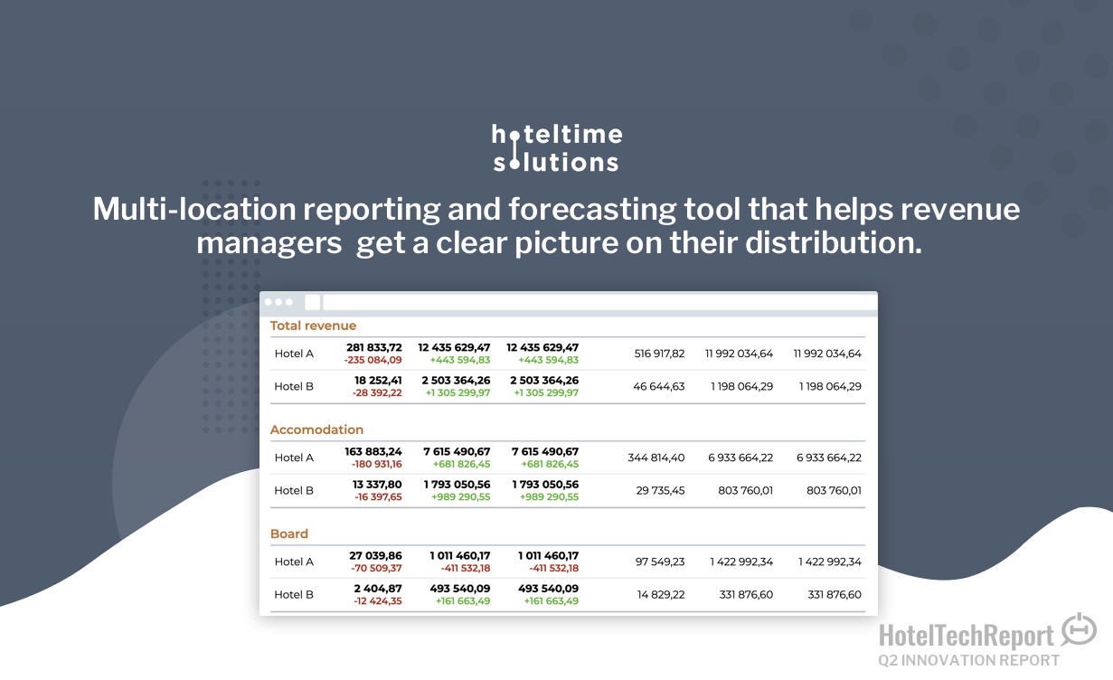This screenshot has height=680, width=1113.
Task: Click the small white square beside the window dots
Action: pos(312,302)
